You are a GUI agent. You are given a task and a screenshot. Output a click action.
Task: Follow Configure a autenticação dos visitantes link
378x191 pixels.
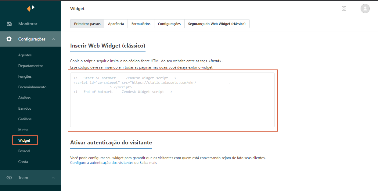click(x=102, y=163)
